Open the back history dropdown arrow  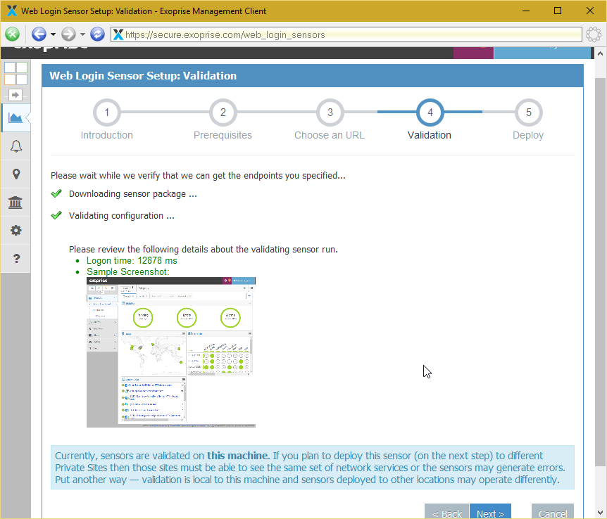click(53, 34)
